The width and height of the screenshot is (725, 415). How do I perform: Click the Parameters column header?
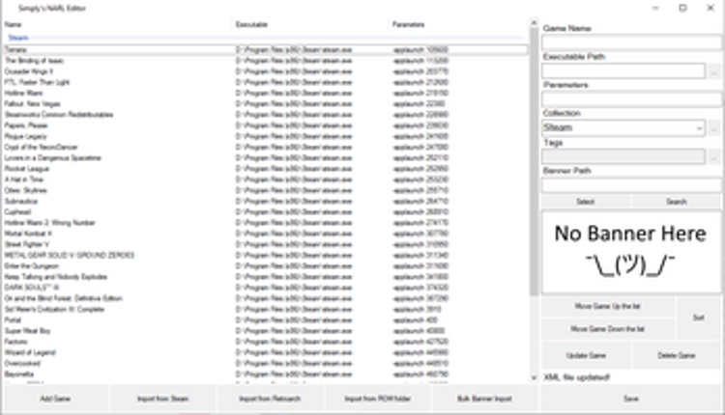pos(458,24)
